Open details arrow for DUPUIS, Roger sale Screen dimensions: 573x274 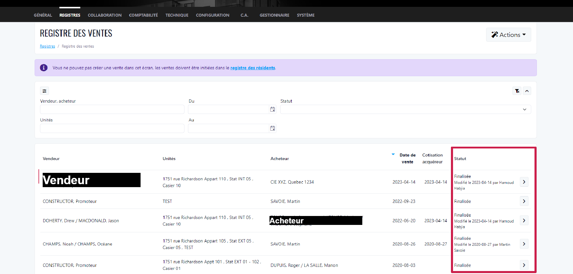click(x=524, y=265)
